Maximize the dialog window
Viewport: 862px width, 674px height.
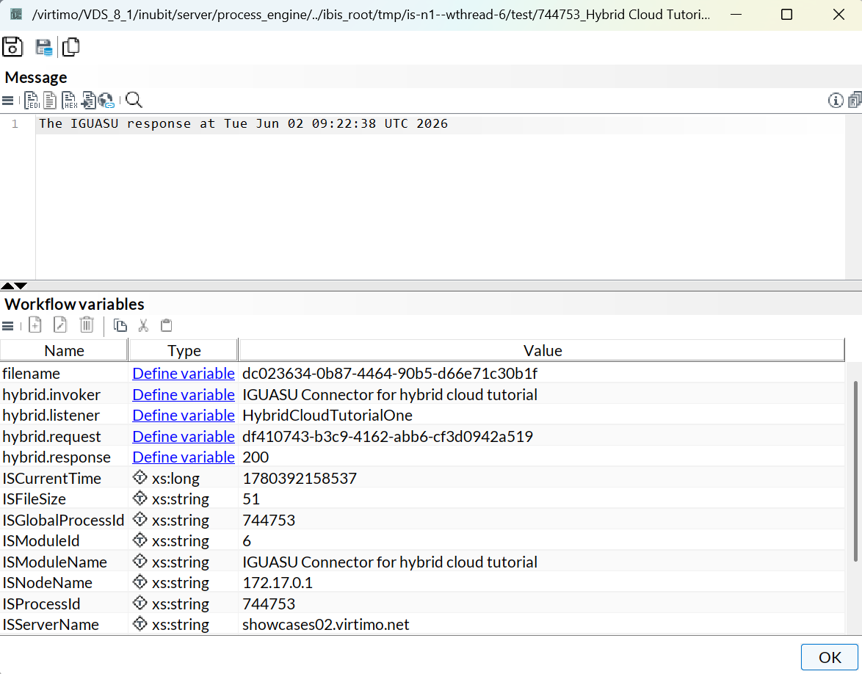786,14
